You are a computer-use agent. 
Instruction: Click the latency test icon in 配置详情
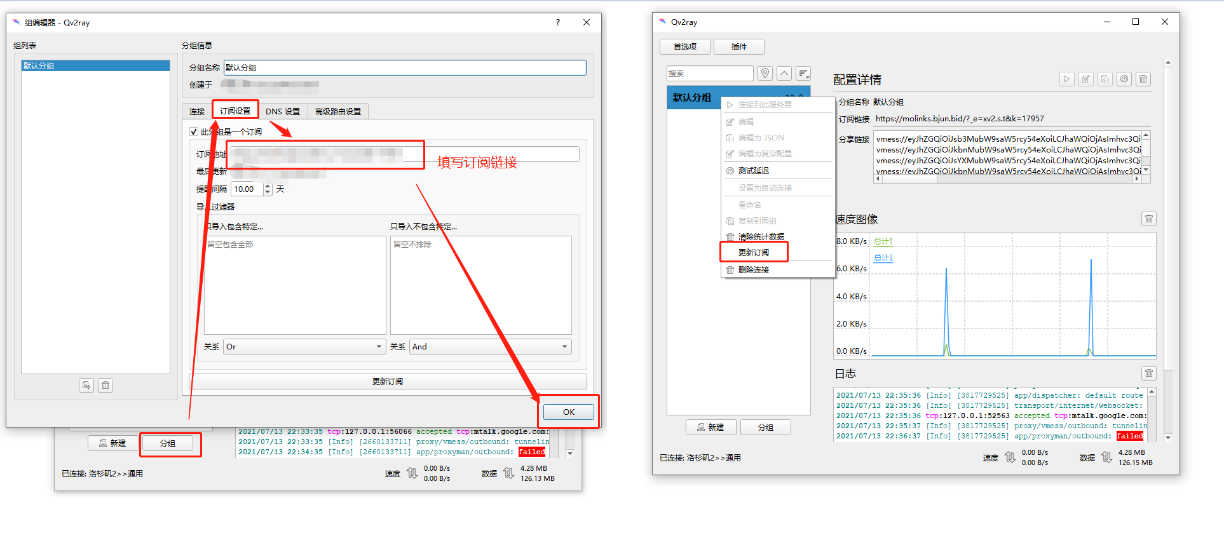pos(1124,79)
